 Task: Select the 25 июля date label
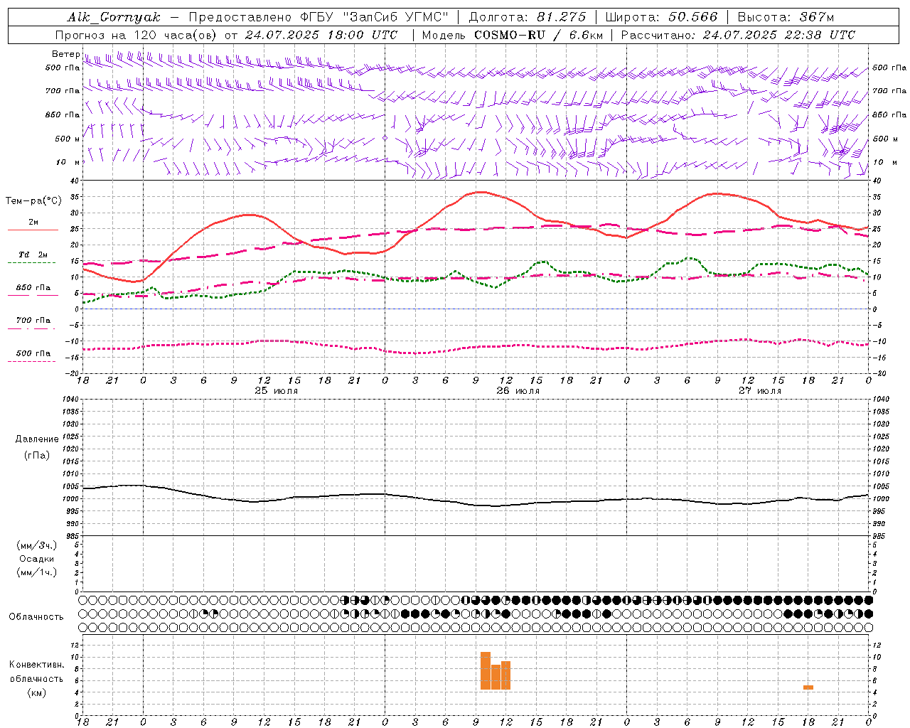(277, 391)
